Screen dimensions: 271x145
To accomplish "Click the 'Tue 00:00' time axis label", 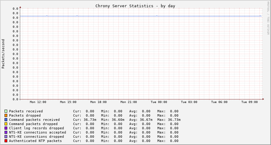I will 159,102.
